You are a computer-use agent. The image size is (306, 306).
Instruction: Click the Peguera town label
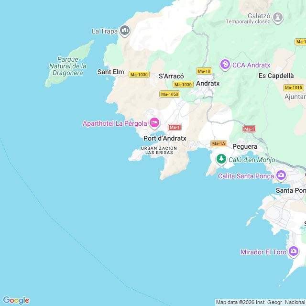(x=245, y=147)
